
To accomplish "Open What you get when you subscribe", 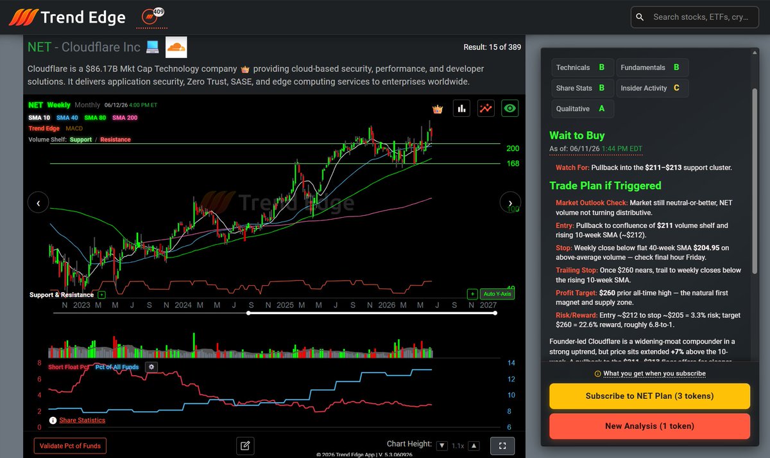I will click(x=654, y=374).
